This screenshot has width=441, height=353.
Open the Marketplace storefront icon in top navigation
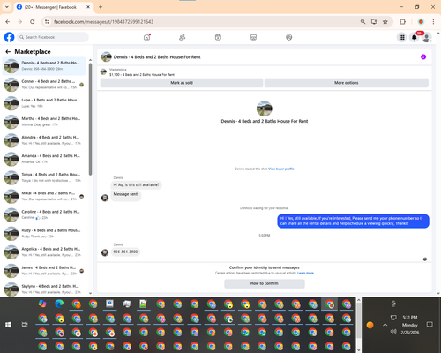click(253, 37)
